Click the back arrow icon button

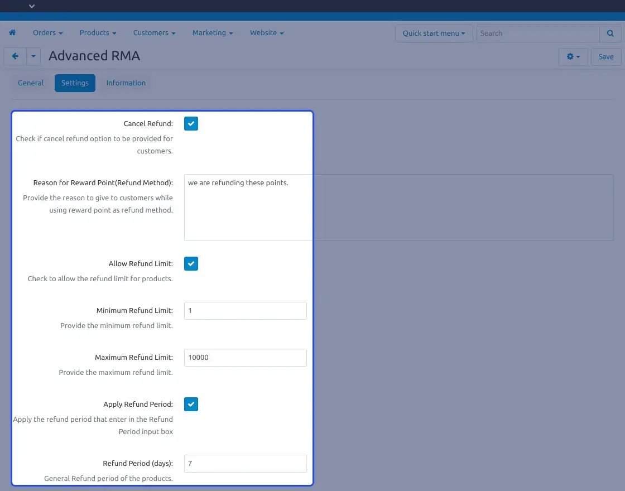click(x=15, y=56)
